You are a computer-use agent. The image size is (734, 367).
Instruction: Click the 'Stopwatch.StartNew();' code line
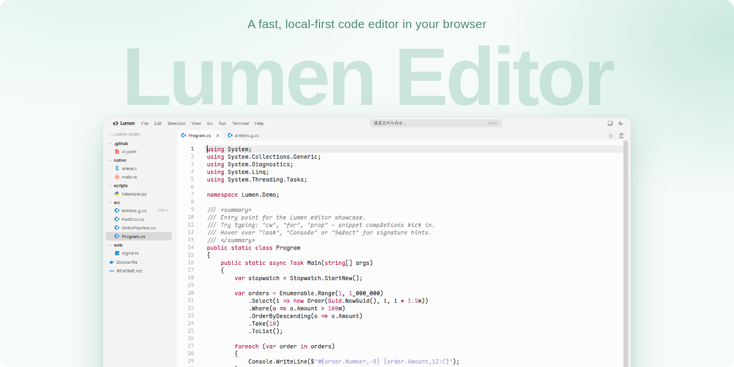(x=299, y=278)
